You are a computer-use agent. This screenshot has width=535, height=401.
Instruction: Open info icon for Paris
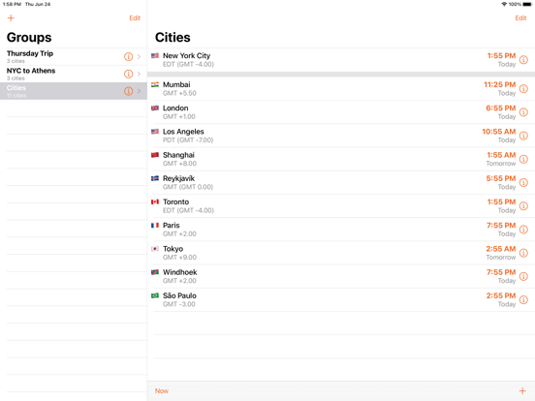coord(523,230)
